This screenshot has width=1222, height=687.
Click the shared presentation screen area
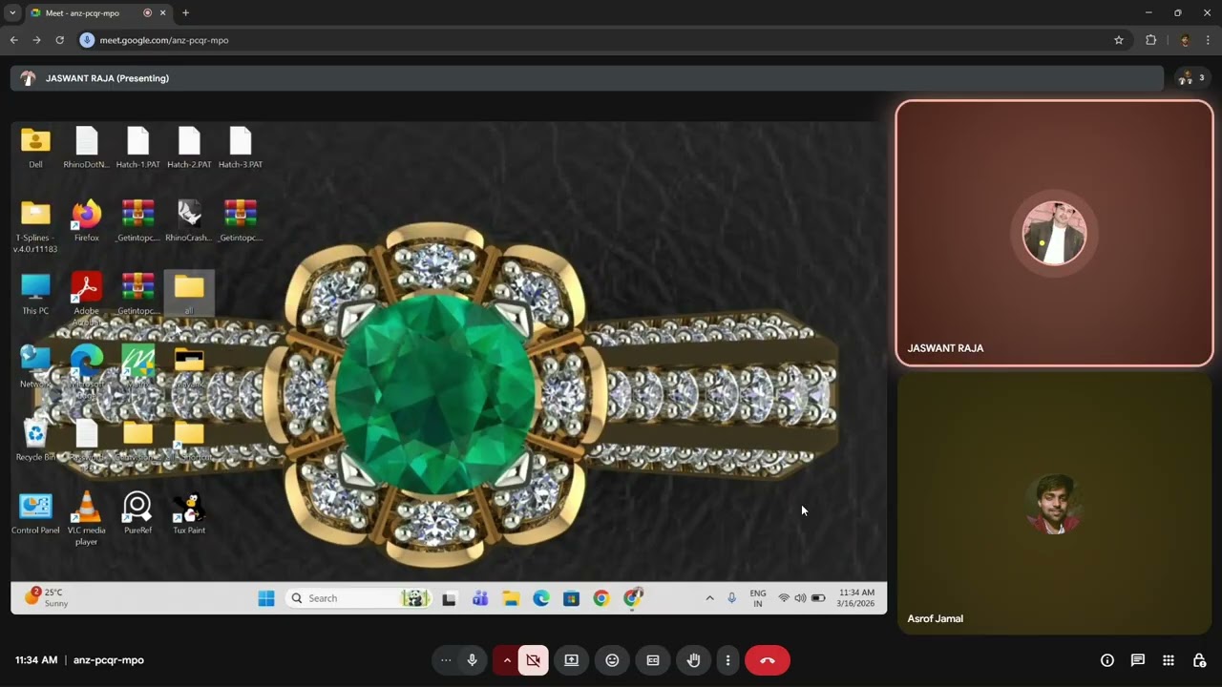click(x=449, y=367)
